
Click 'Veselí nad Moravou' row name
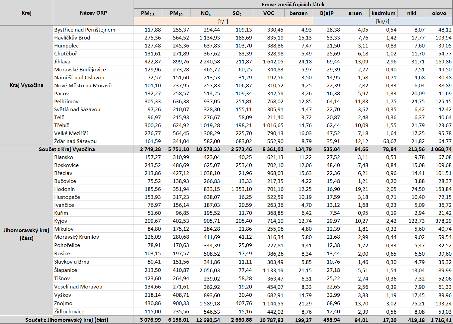coord(78,286)
